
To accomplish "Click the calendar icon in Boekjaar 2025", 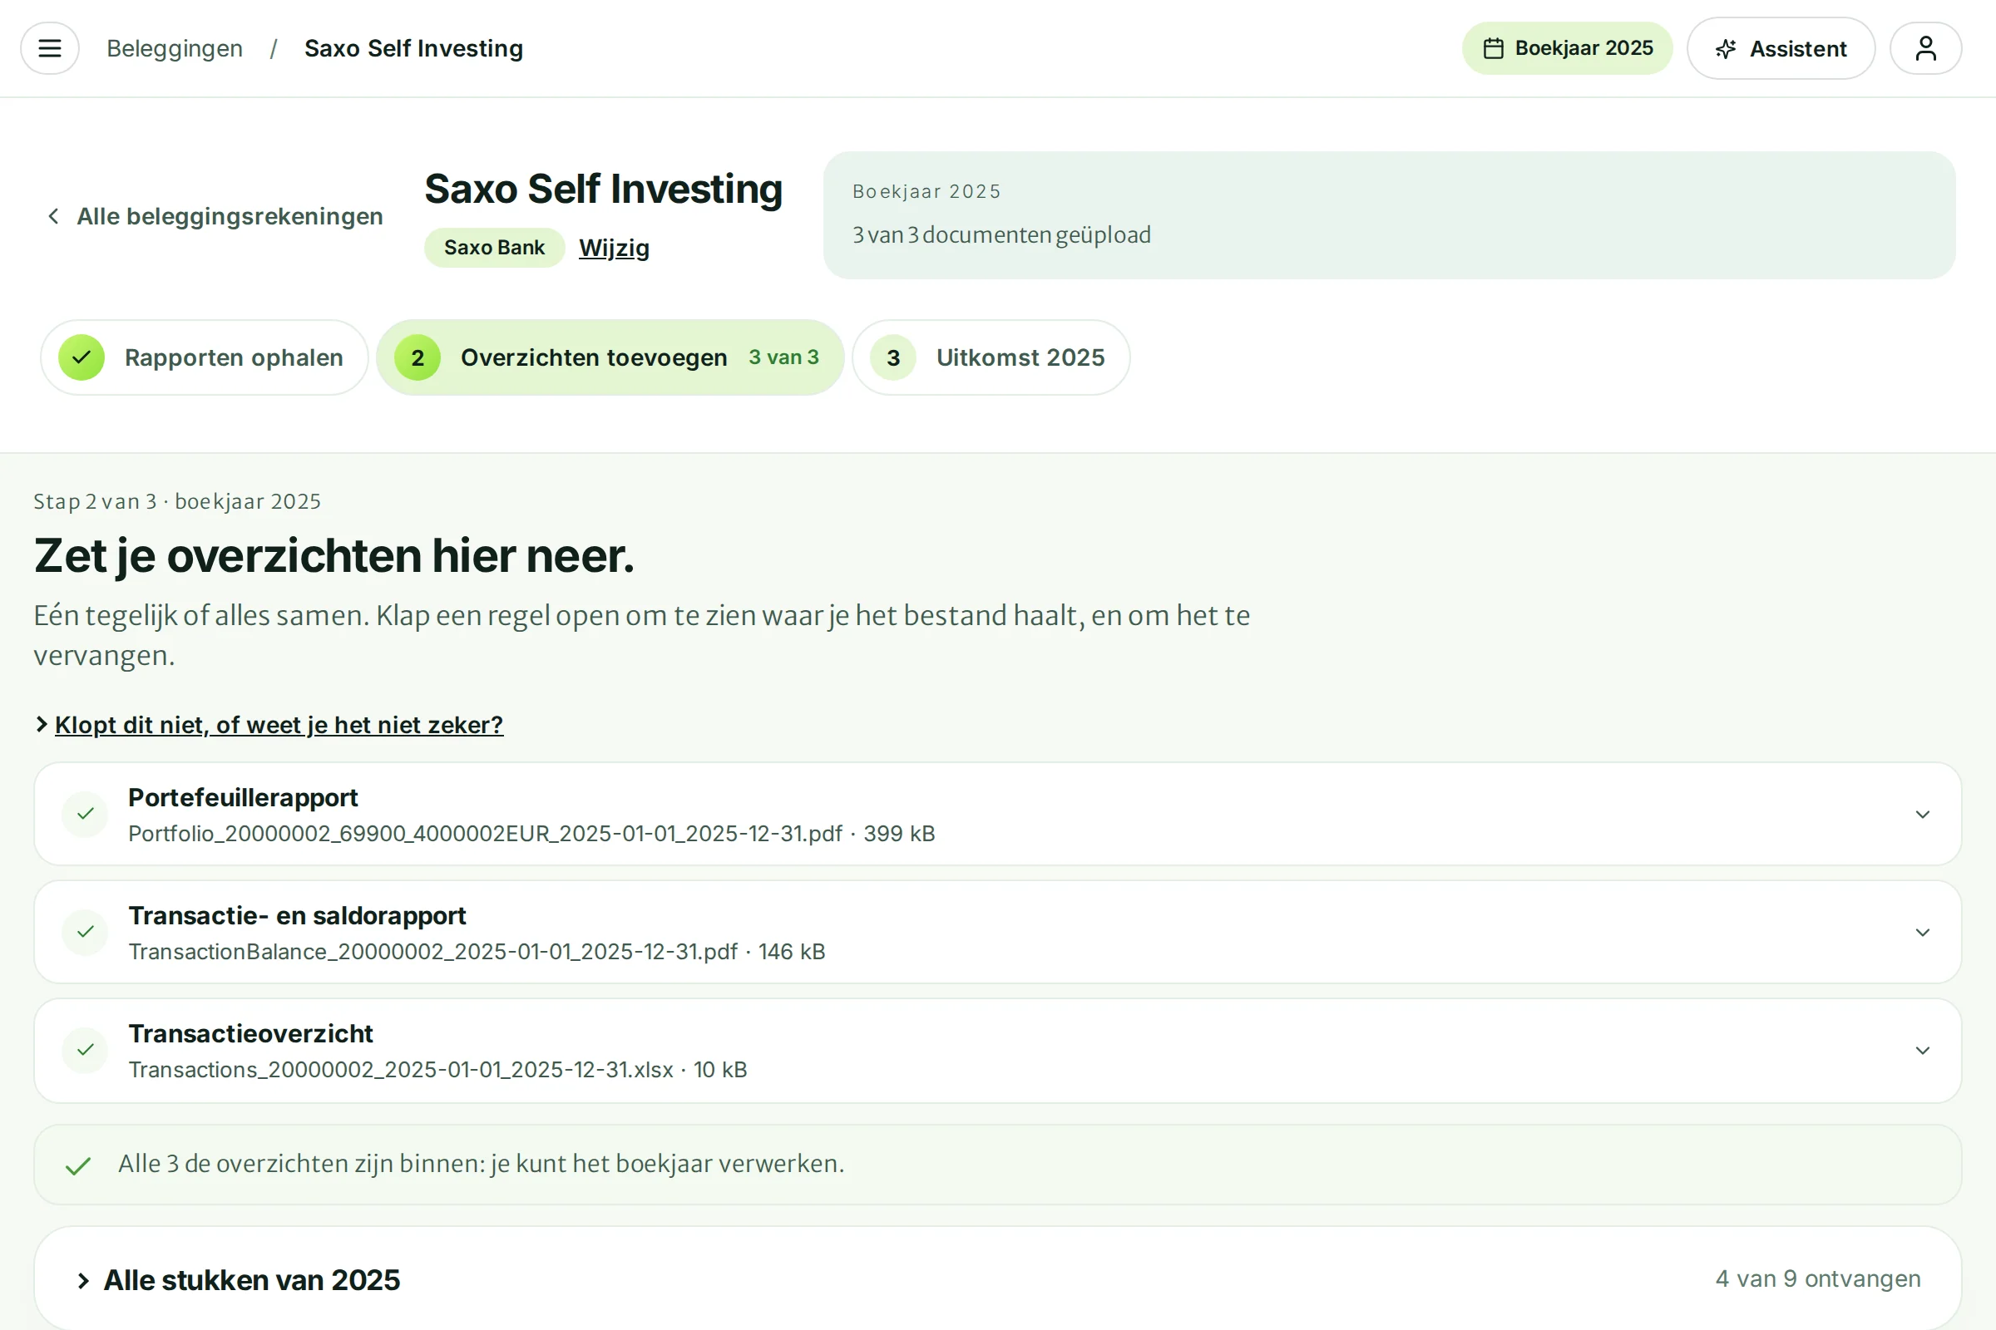I will pyautogui.click(x=1493, y=48).
